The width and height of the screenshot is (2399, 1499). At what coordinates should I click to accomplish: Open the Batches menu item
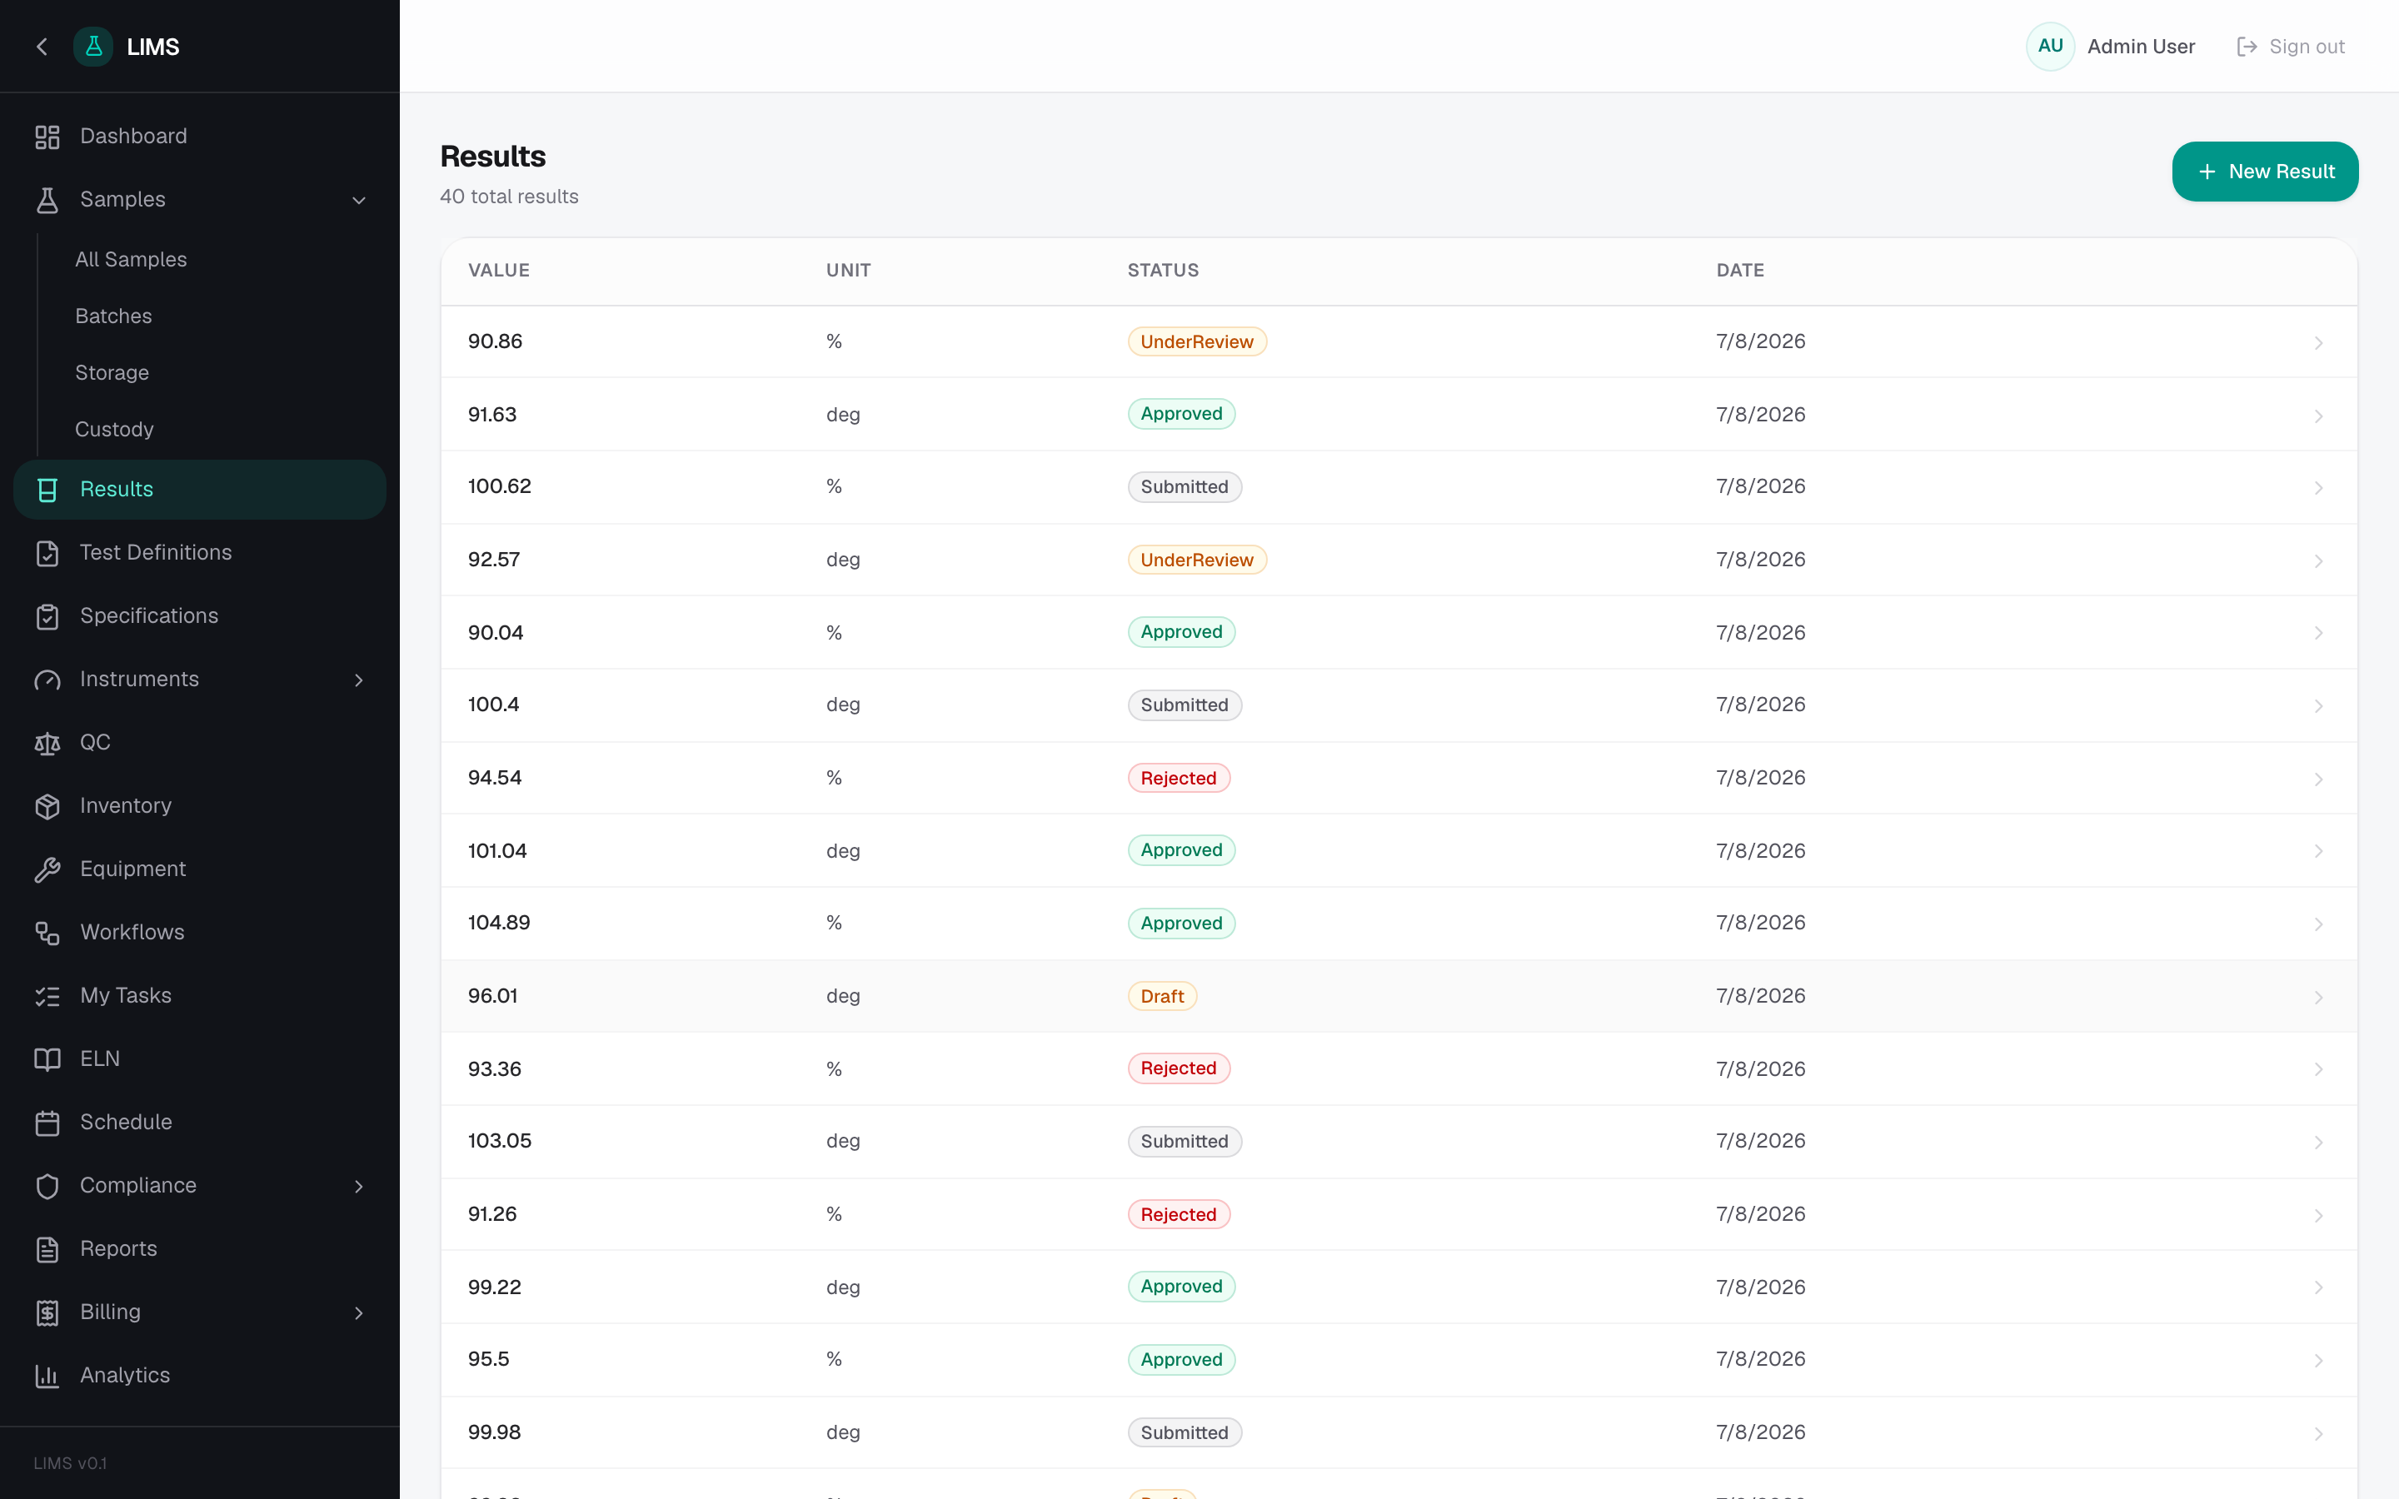click(x=113, y=316)
